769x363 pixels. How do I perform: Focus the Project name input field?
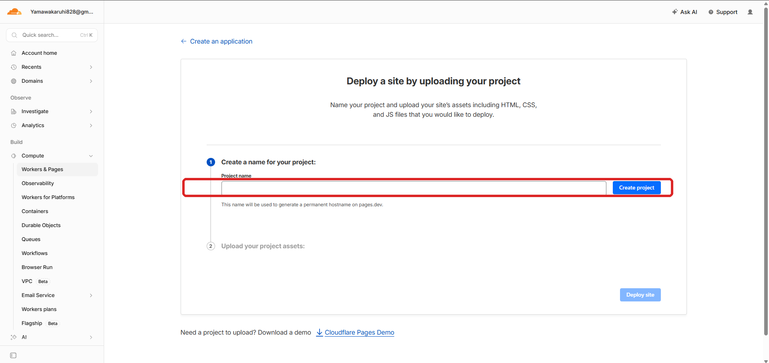(x=414, y=188)
